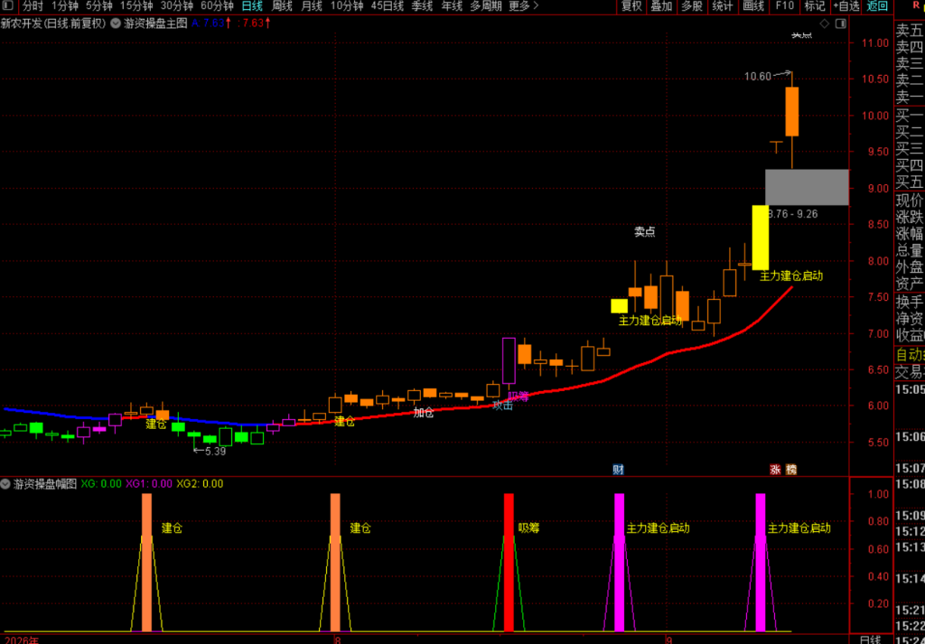Image resolution: width=925 pixels, height=644 pixels.
Task: Click the 叠加 overlay button
Action: pos(661,6)
